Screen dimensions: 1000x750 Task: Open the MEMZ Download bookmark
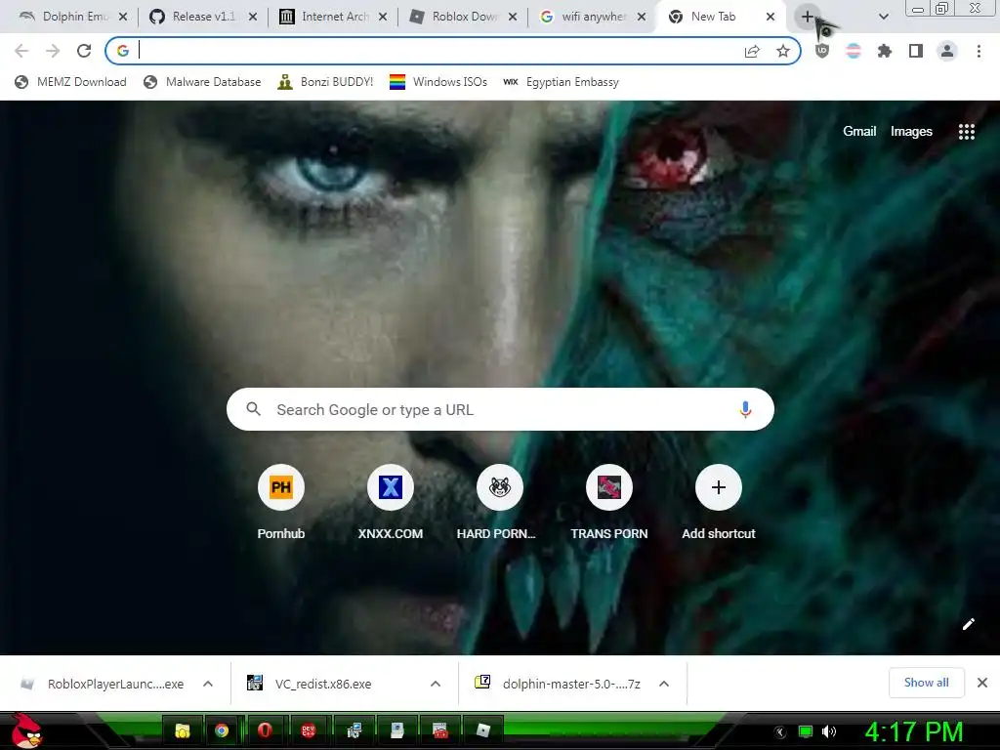click(x=70, y=82)
